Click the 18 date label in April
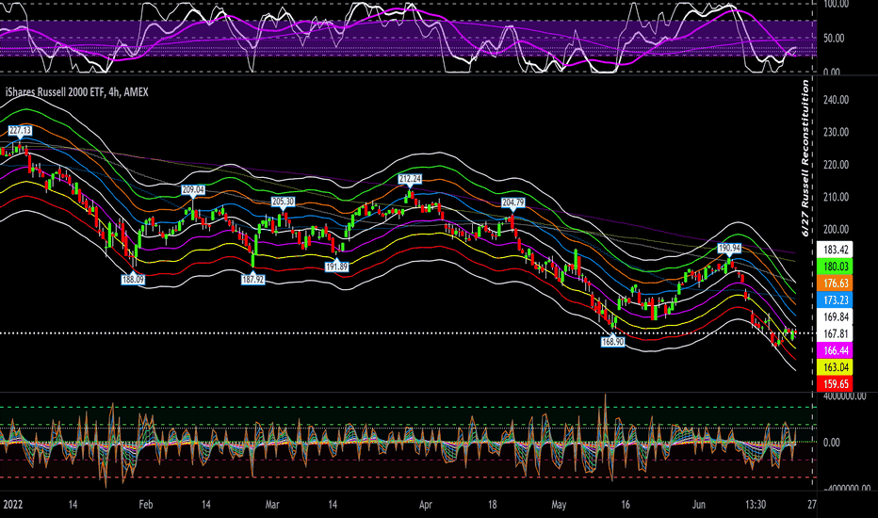878x518 pixels. 492,505
